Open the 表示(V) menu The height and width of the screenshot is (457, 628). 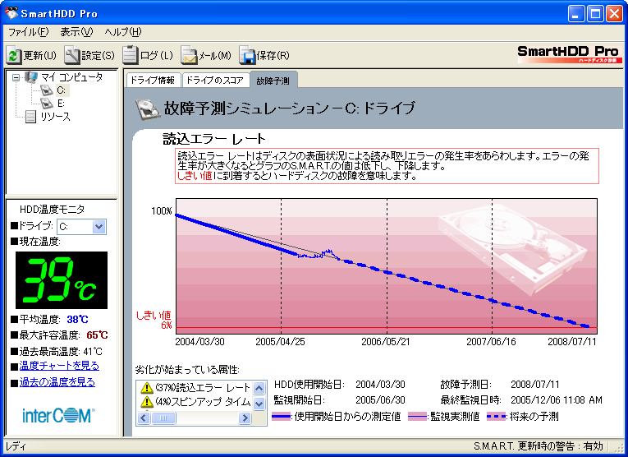(76, 32)
